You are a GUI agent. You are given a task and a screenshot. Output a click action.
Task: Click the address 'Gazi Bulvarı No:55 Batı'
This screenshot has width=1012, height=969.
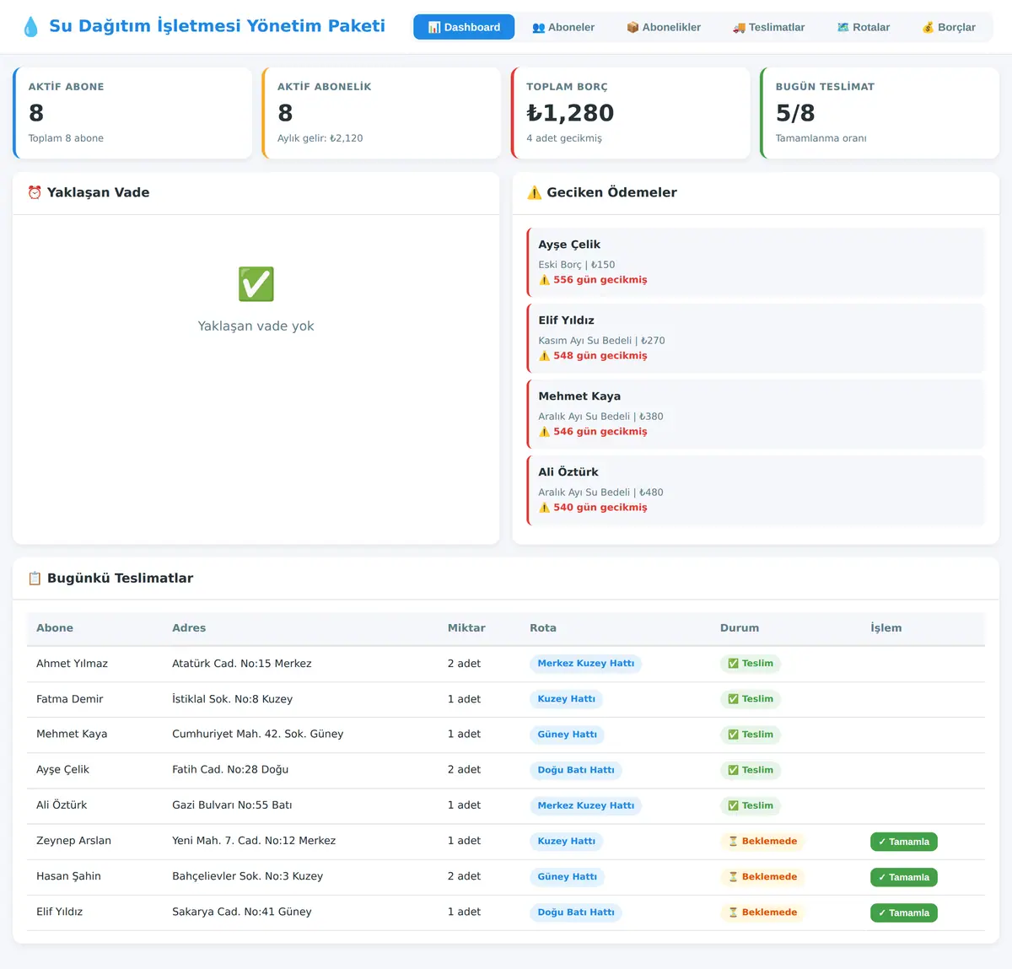pos(232,805)
